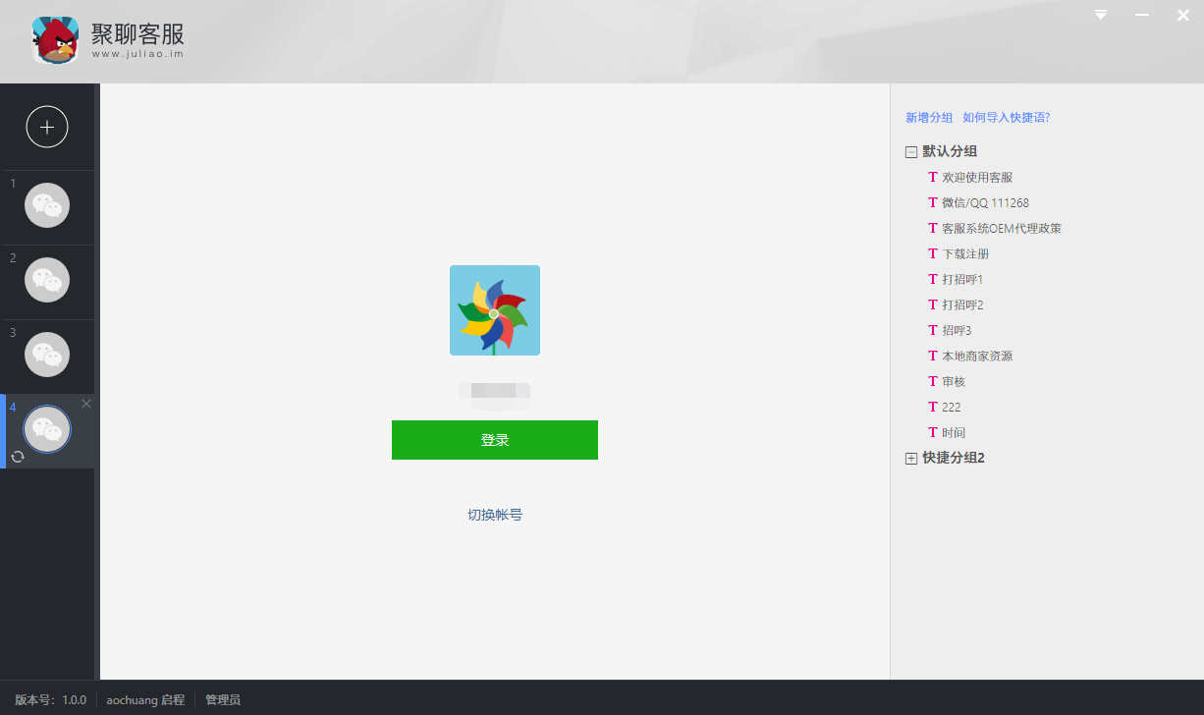Screen dimensions: 1204x715
Task: Select WeChat account slot 4
Action: 47,429
